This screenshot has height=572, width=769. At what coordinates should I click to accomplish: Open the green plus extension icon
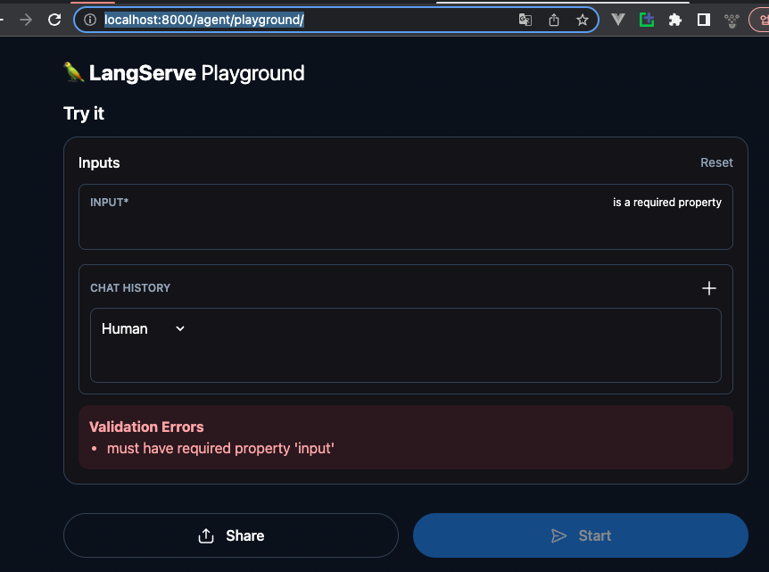click(647, 20)
